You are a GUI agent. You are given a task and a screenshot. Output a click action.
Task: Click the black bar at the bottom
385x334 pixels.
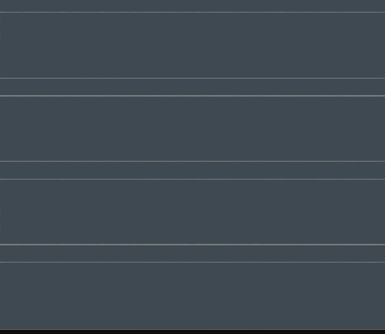pos(192,332)
